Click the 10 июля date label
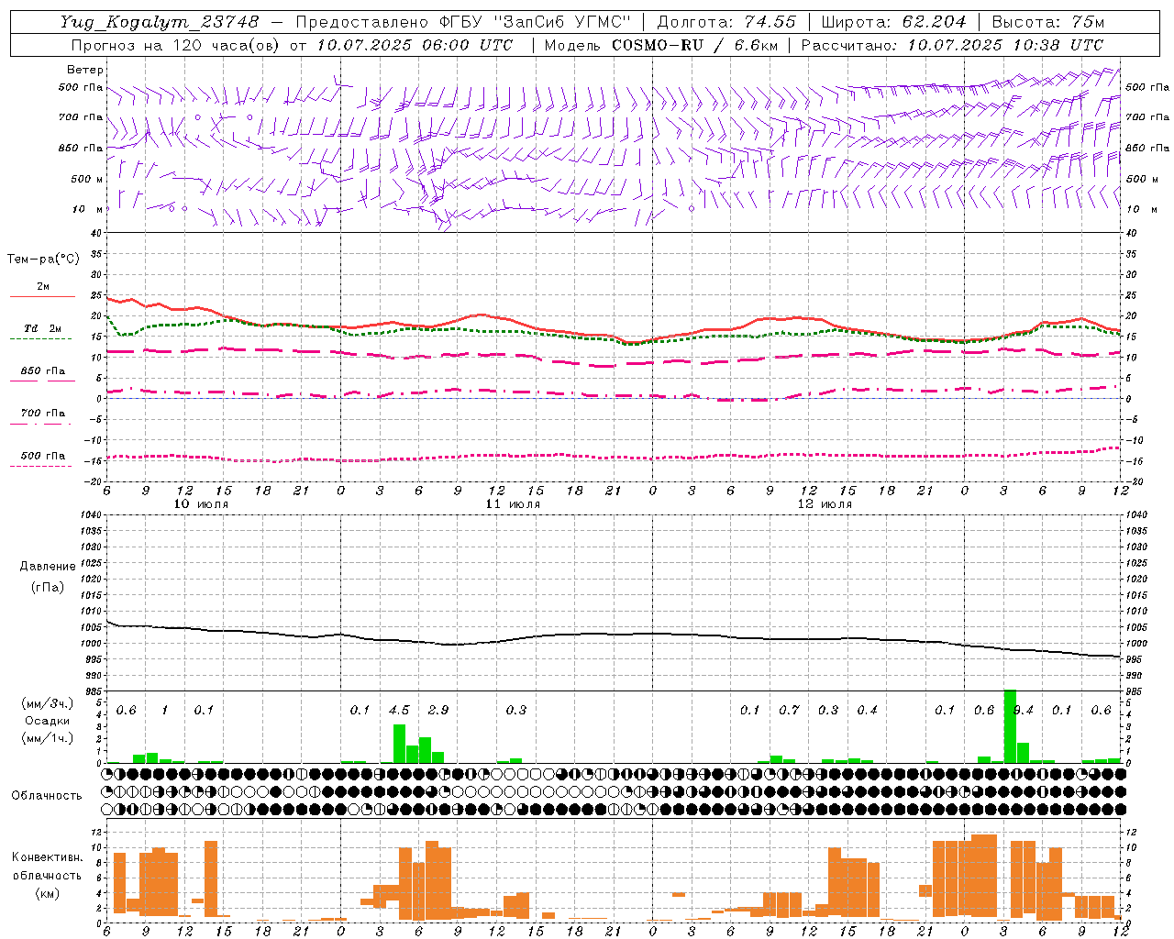 pos(202,504)
